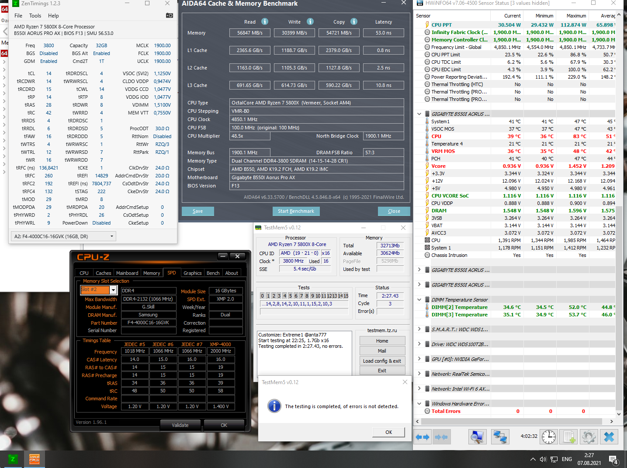Open the notification center icon
This screenshot has width=627, height=468.
tap(613, 460)
